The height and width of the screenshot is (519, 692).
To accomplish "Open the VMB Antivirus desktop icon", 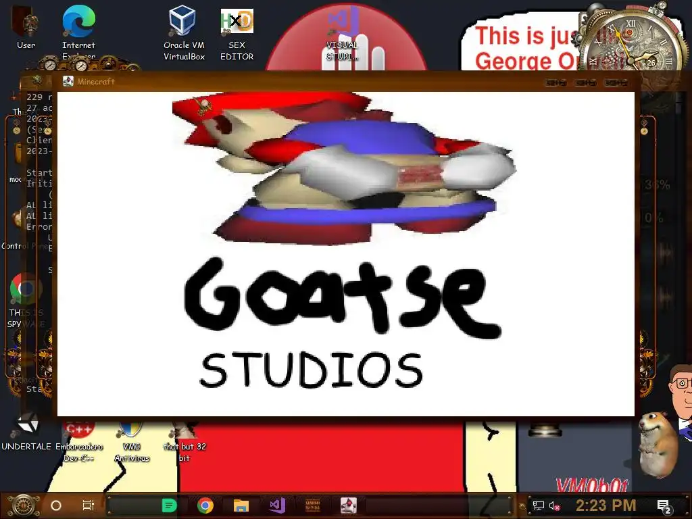I will click(132, 441).
